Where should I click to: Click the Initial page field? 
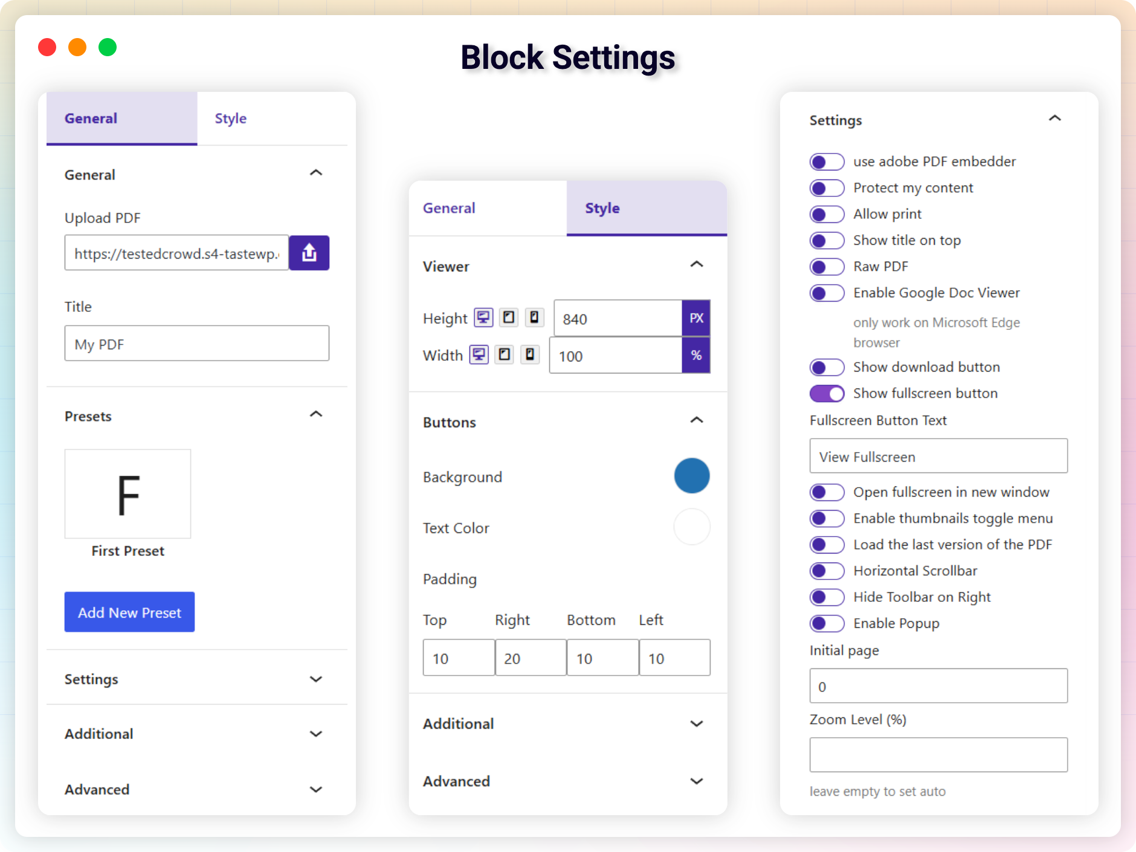click(938, 686)
